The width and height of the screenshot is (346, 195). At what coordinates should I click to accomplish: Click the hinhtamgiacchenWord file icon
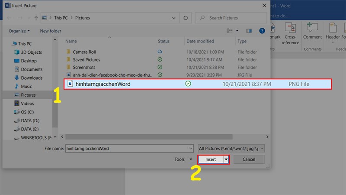70,84
